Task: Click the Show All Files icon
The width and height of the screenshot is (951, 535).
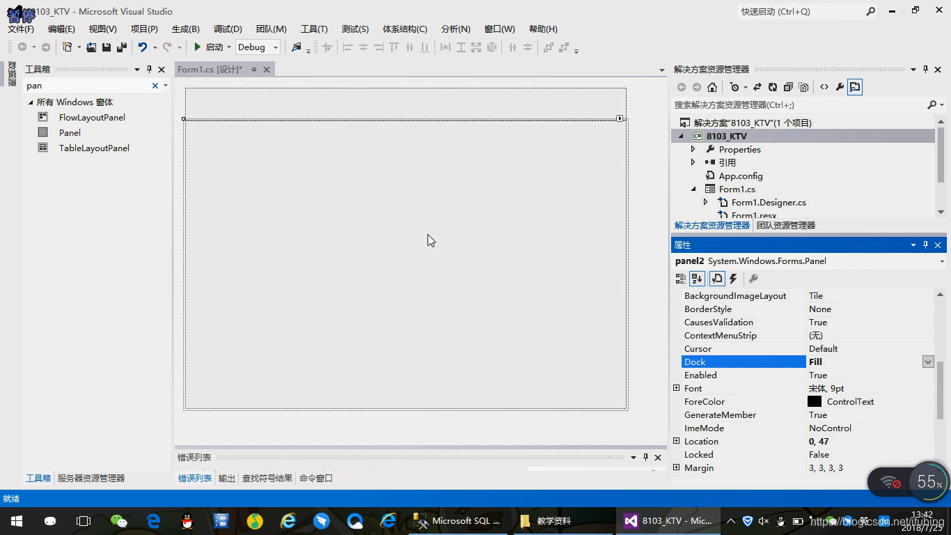Action: 803,87
